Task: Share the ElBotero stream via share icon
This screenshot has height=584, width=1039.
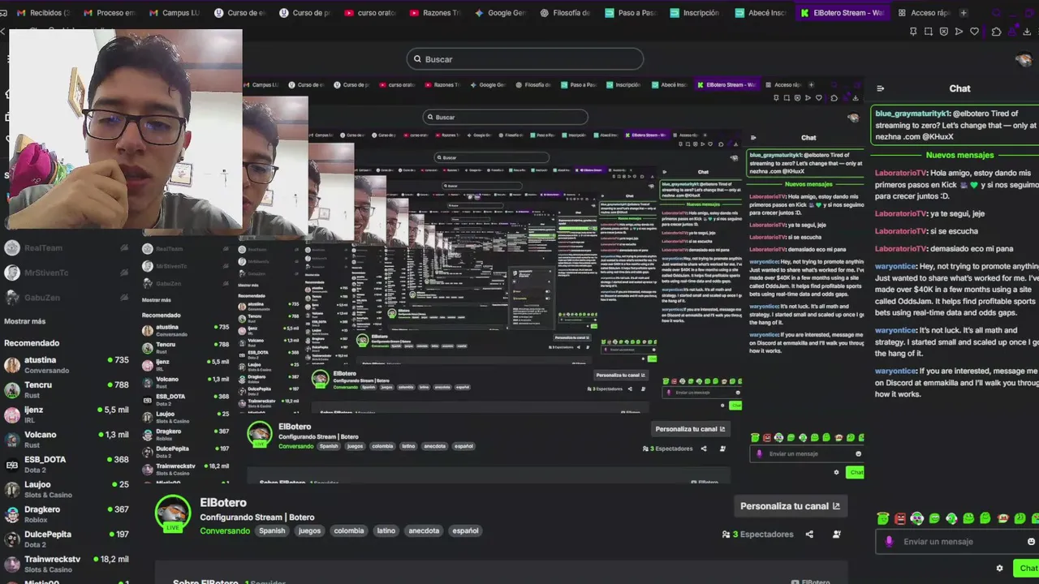Action: tap(809, 535)
